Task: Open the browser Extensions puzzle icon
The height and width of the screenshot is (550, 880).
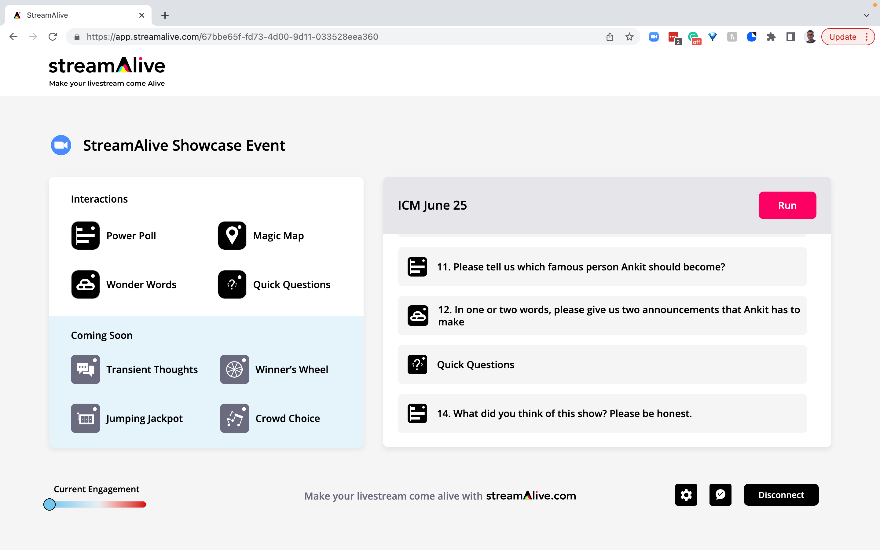Action: (x=771, y=37)
